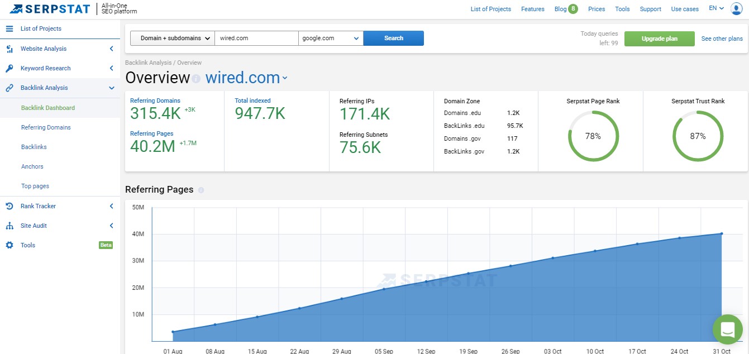
Task: Click the Referring Domains metric link
Action: 155,101
